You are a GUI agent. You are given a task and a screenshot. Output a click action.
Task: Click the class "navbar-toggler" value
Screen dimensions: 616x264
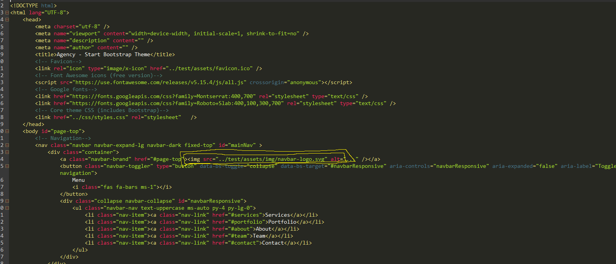pos(128,166)
